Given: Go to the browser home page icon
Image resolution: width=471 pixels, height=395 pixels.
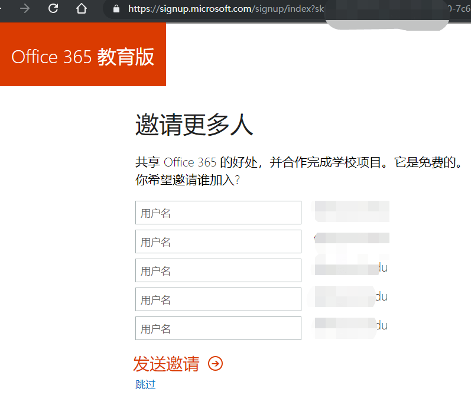Looking at the screenshot, I should [81, 8].
